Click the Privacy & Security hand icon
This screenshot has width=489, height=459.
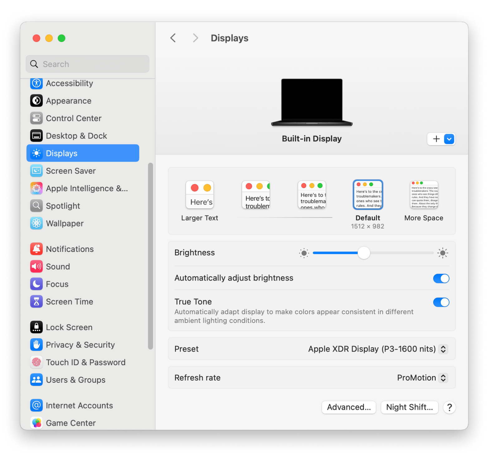(36, 344)
